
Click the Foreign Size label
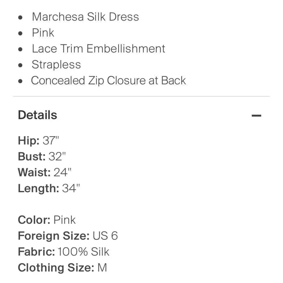coord(54,236)
